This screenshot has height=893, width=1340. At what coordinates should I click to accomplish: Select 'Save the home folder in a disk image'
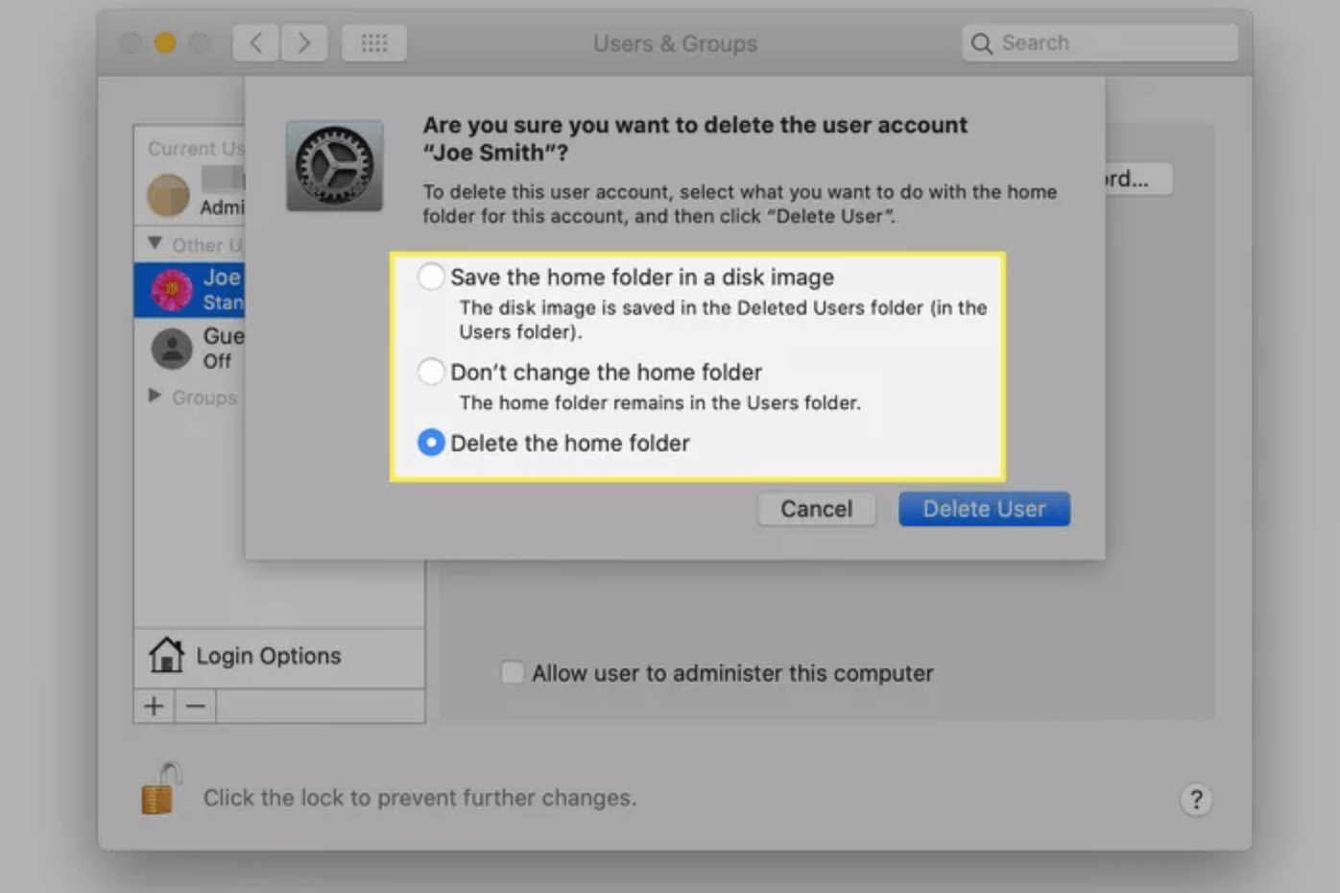click(431, 277)
